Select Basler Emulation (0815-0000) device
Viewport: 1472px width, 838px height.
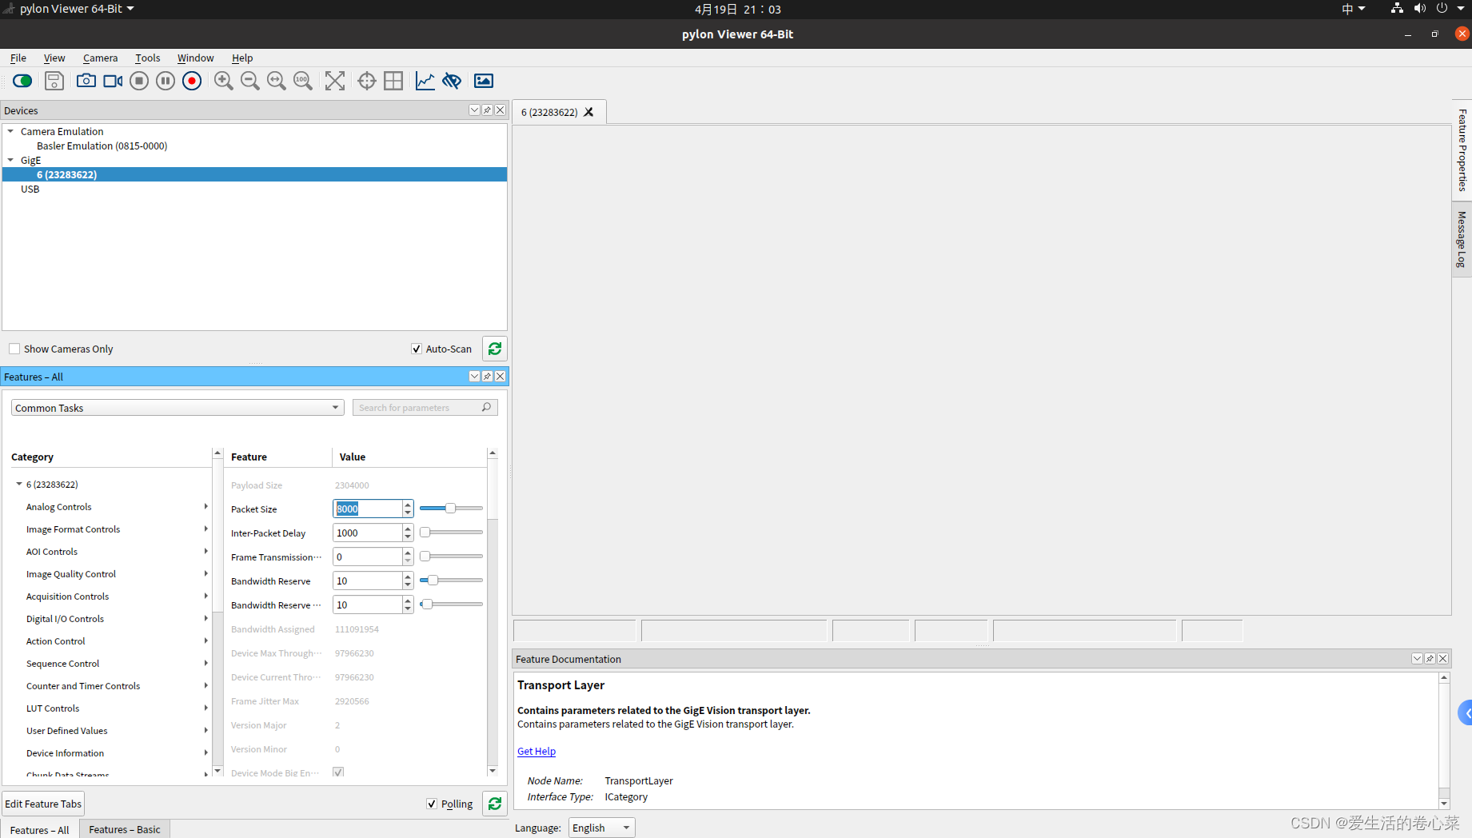pos(102,146)
